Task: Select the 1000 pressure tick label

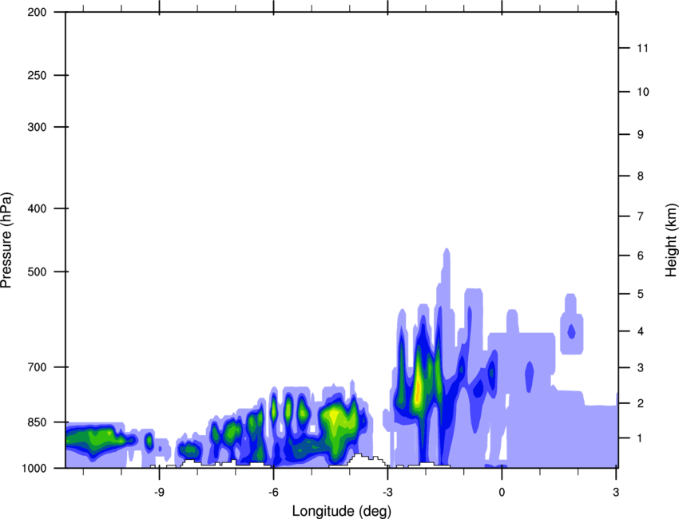Action: (x=34, y=468)
